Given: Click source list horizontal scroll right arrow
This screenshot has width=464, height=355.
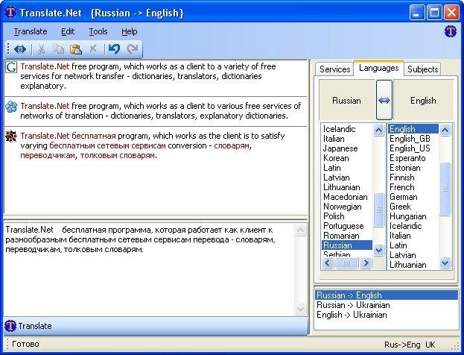Looking at the screenshot, I should point(366,263).
